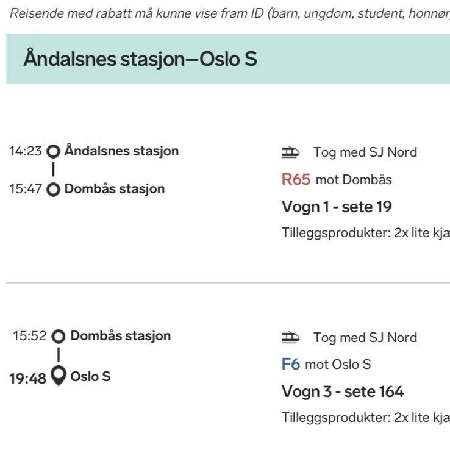Click the destination pin icon at Oslo S

coord(59,376)
